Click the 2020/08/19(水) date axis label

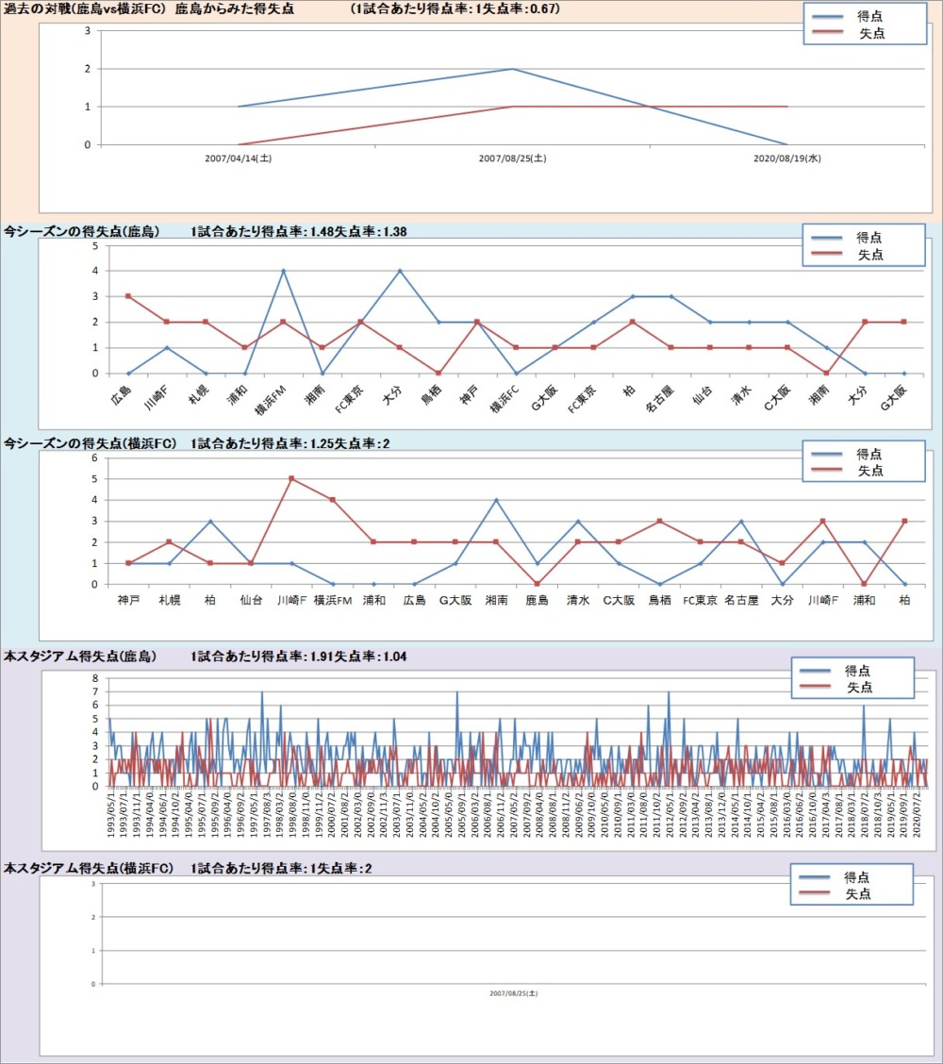pyautogui.click(x=787, y=159)
